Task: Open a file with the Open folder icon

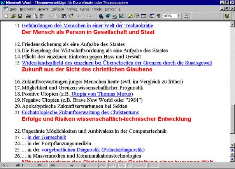Action: [x=13, y=16]
